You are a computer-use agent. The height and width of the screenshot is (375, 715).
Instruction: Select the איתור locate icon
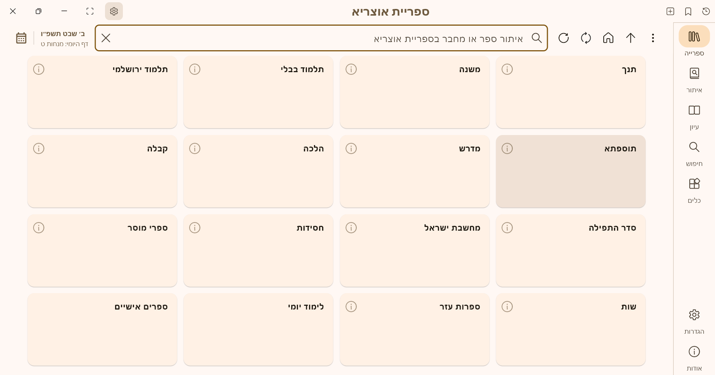click(694, 73)
